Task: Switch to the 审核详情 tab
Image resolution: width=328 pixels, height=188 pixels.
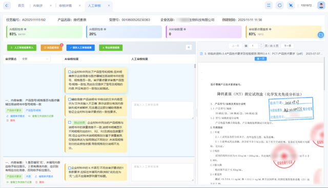Action: tap(65, 6)
